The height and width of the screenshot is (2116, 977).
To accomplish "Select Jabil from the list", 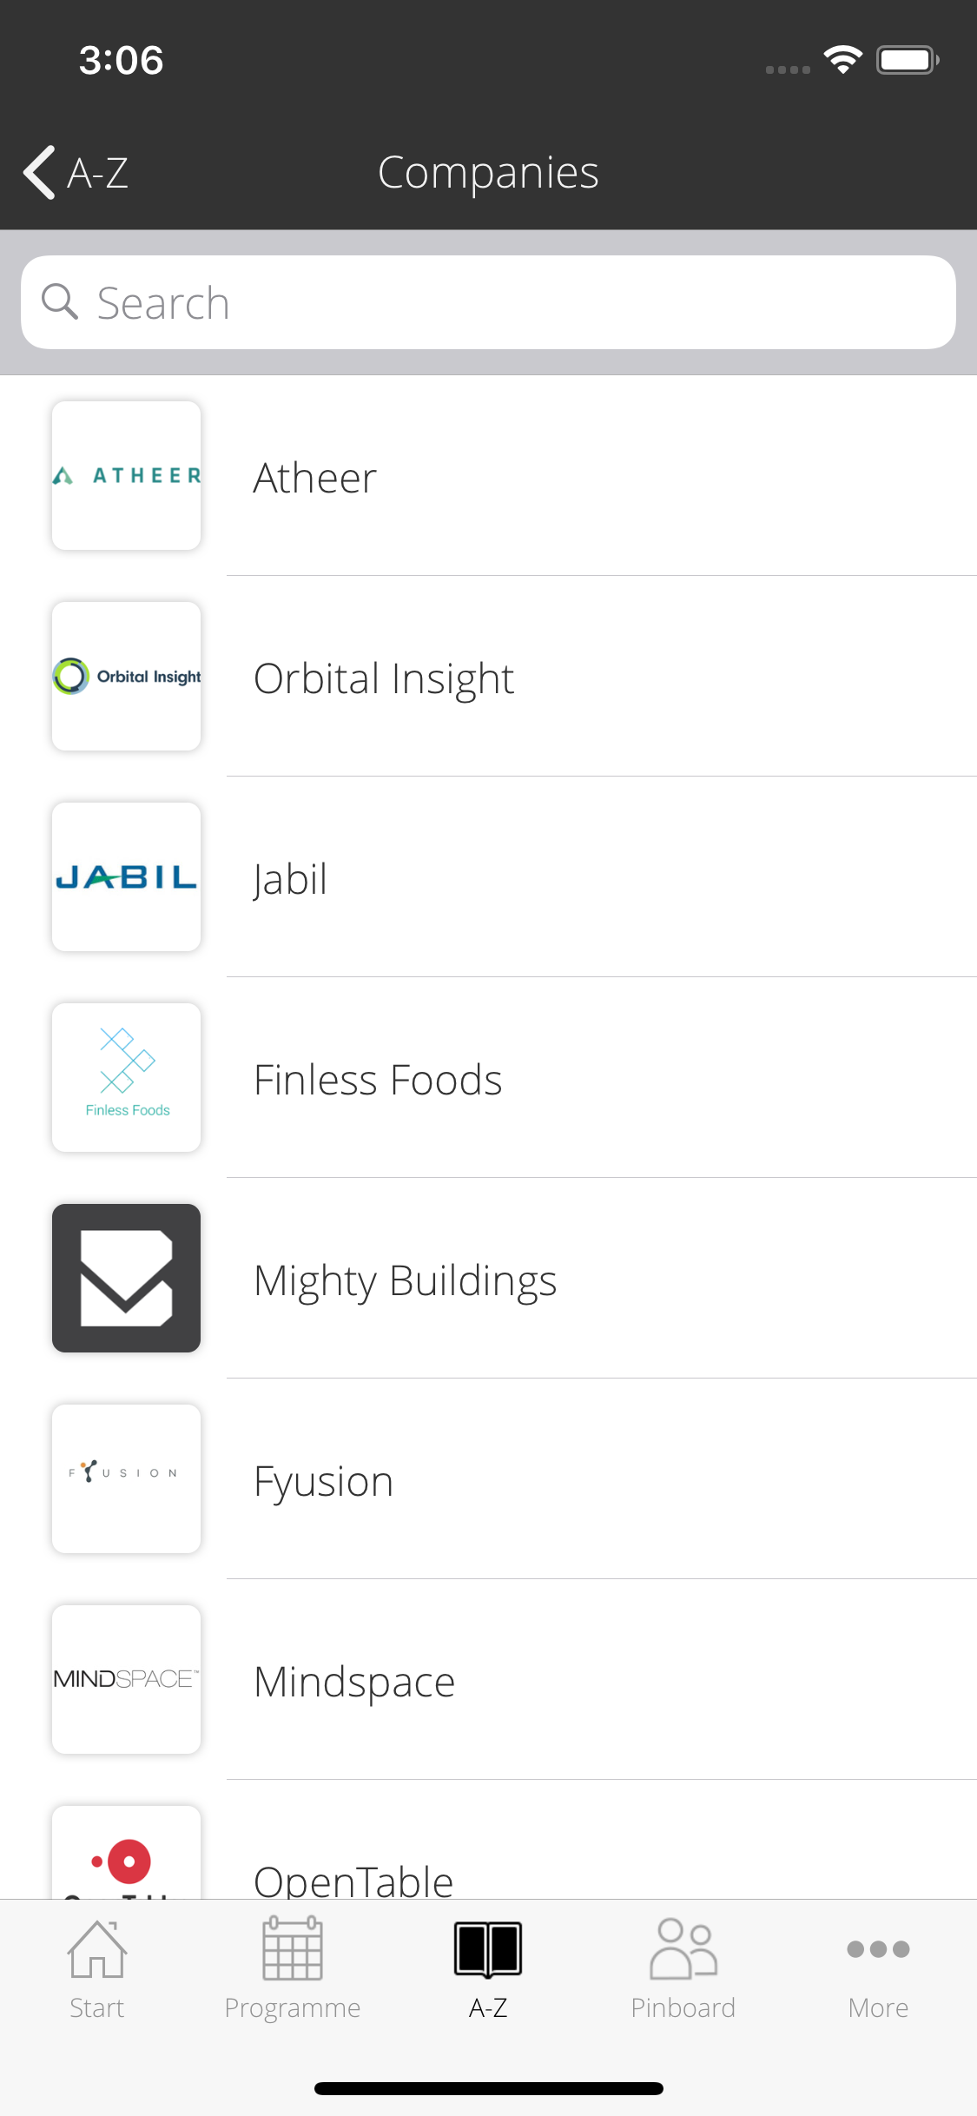I will [x=488, y=876].
